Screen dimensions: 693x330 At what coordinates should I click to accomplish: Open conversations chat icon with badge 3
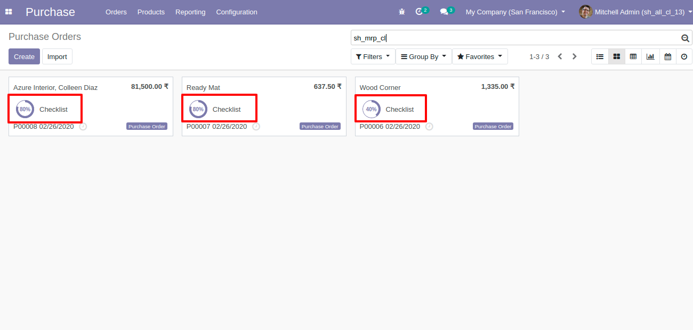coord(447,11)
